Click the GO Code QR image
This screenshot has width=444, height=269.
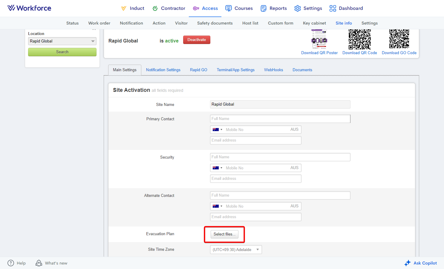[399, 39]
